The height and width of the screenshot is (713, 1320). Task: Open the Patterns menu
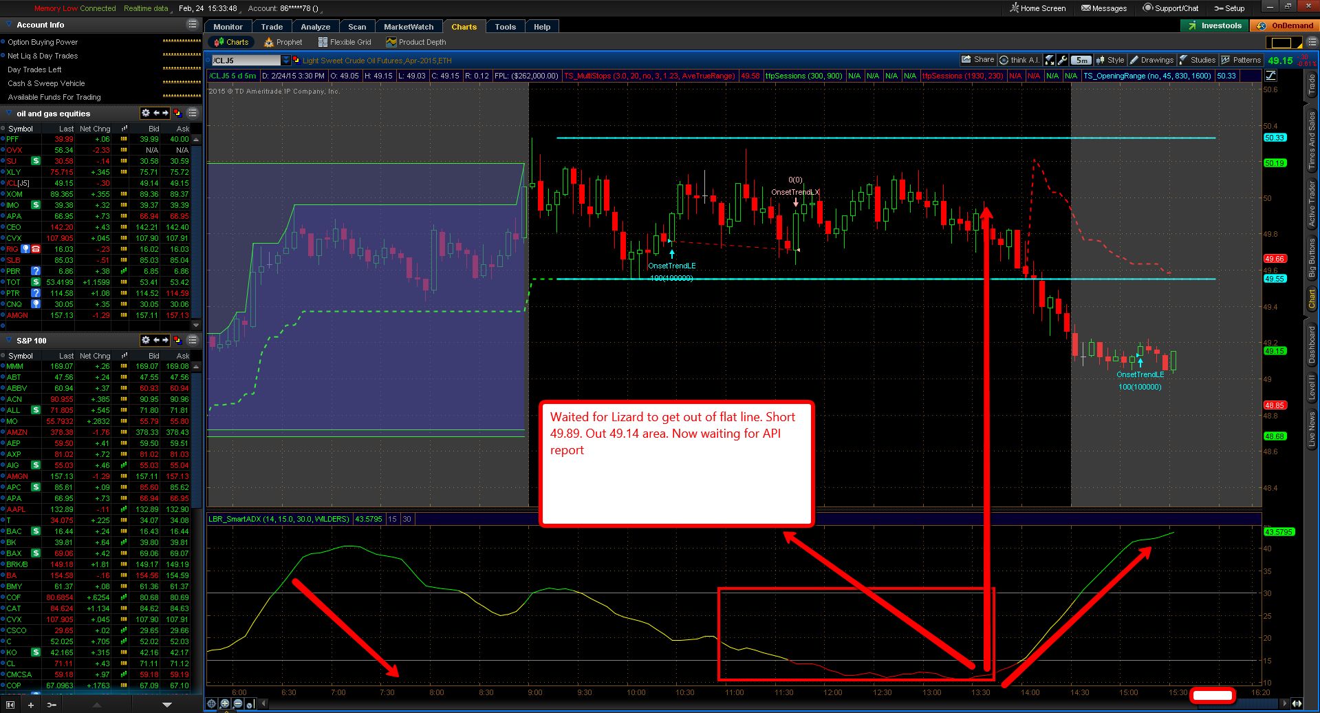1242,60
